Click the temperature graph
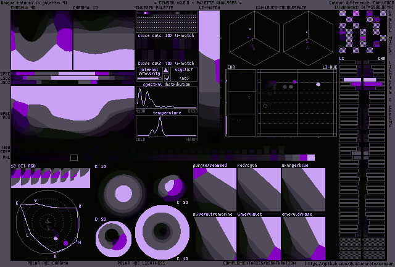The image size is (395, 267). pos(167,125)
